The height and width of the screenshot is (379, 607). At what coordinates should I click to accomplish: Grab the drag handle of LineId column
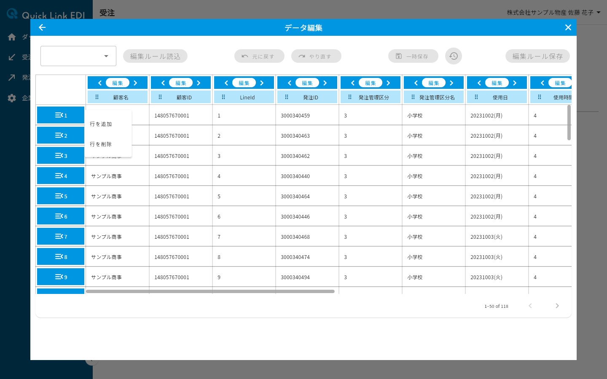coord(223,97)
